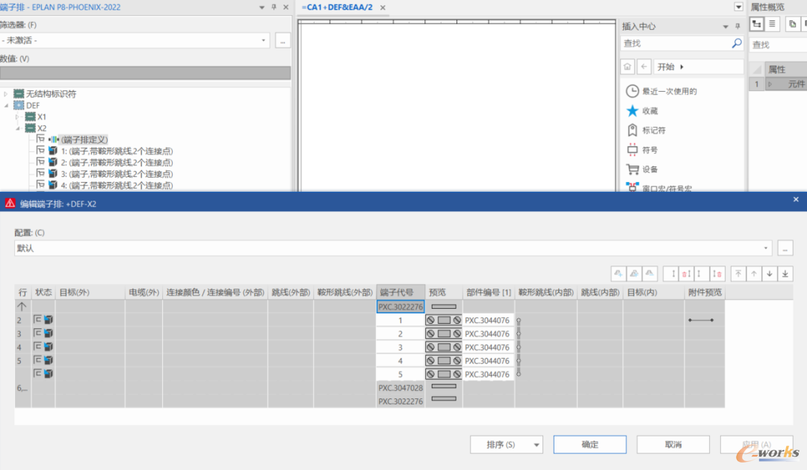Click the selected PXC.3022276 top cell
This screenshot has height=470, width=807.
click(x=401, y=307)
